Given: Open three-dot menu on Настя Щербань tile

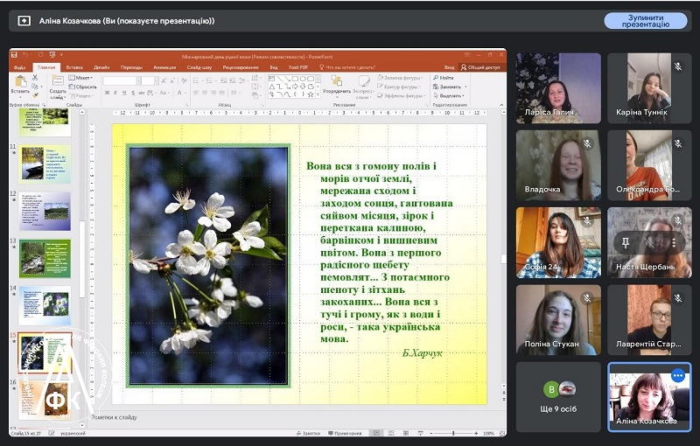Looking at the screenshot, I should coord(674,242).
